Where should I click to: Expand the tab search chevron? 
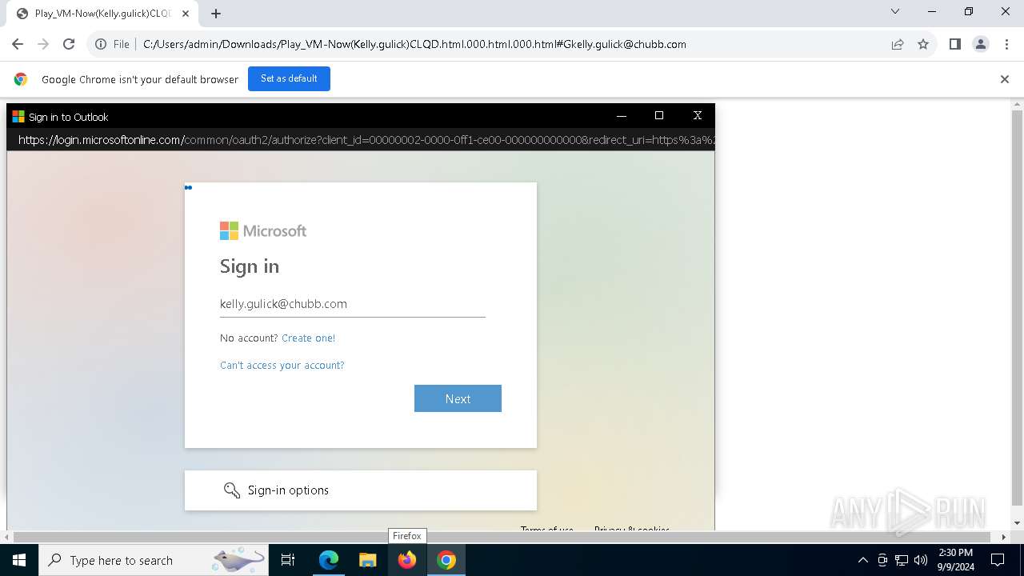coord(895,11)
